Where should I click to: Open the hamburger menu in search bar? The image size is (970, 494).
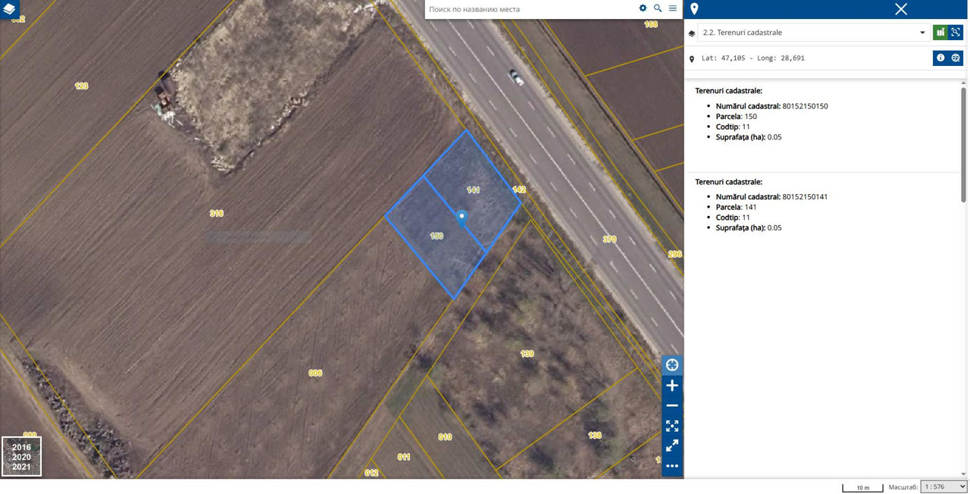tap(673, 8)
